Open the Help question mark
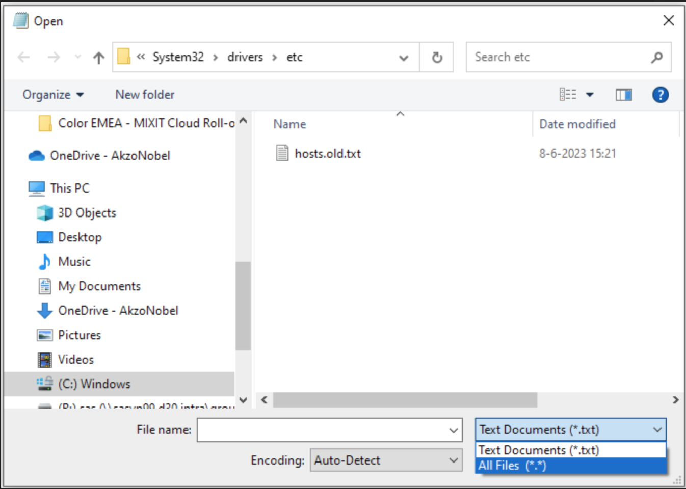Viewport: 686px width, 489px height. pos(660,94)
